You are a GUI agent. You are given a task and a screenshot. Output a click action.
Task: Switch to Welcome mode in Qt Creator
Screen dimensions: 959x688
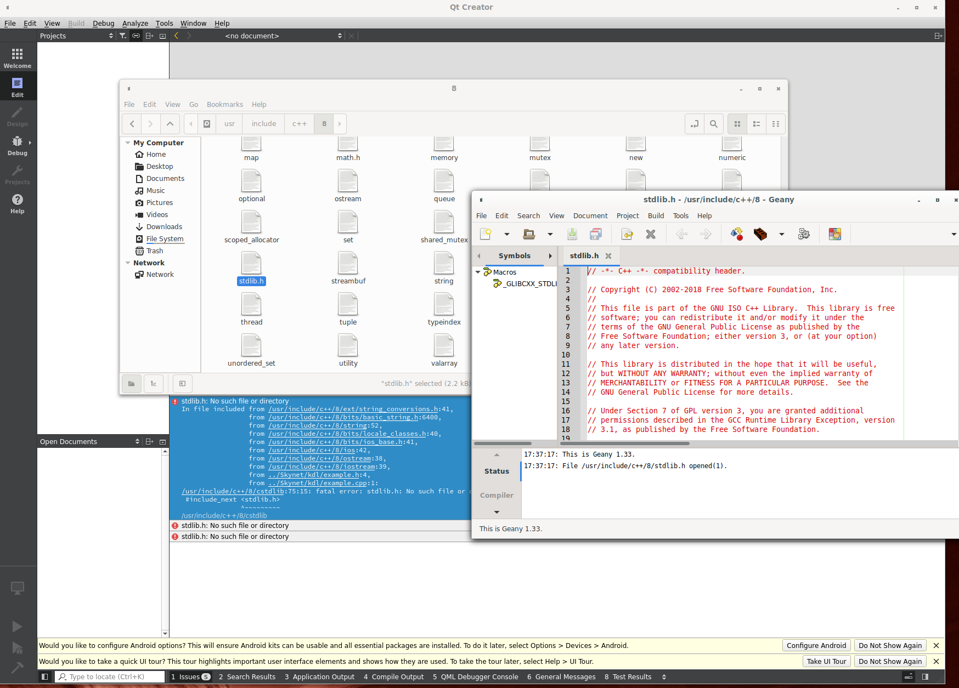tap(18, 58)
